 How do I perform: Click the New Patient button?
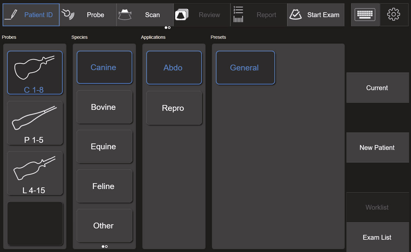click(x=378, y=148)
